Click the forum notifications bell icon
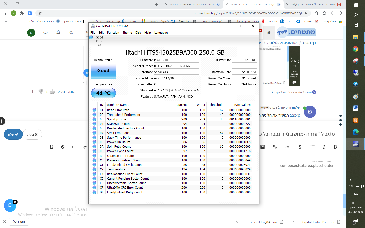 coord(58,32)
